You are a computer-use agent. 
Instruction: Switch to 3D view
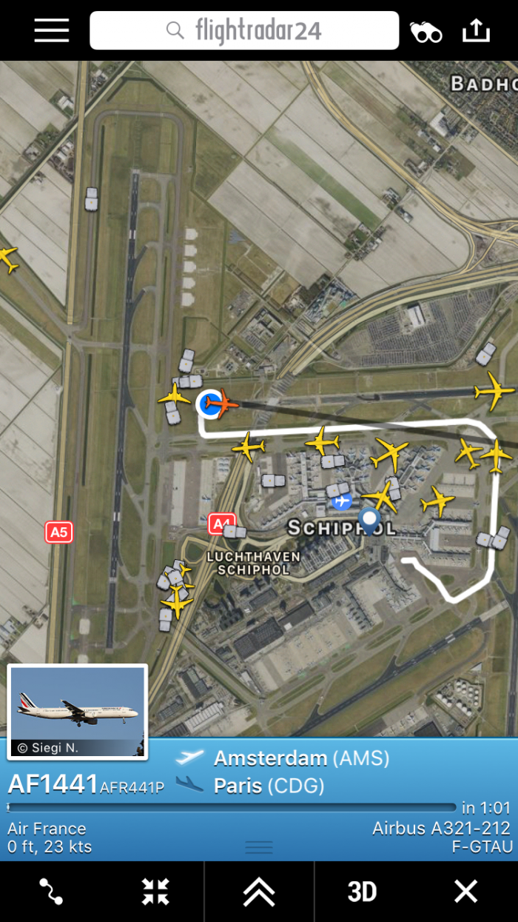point(362,892)
